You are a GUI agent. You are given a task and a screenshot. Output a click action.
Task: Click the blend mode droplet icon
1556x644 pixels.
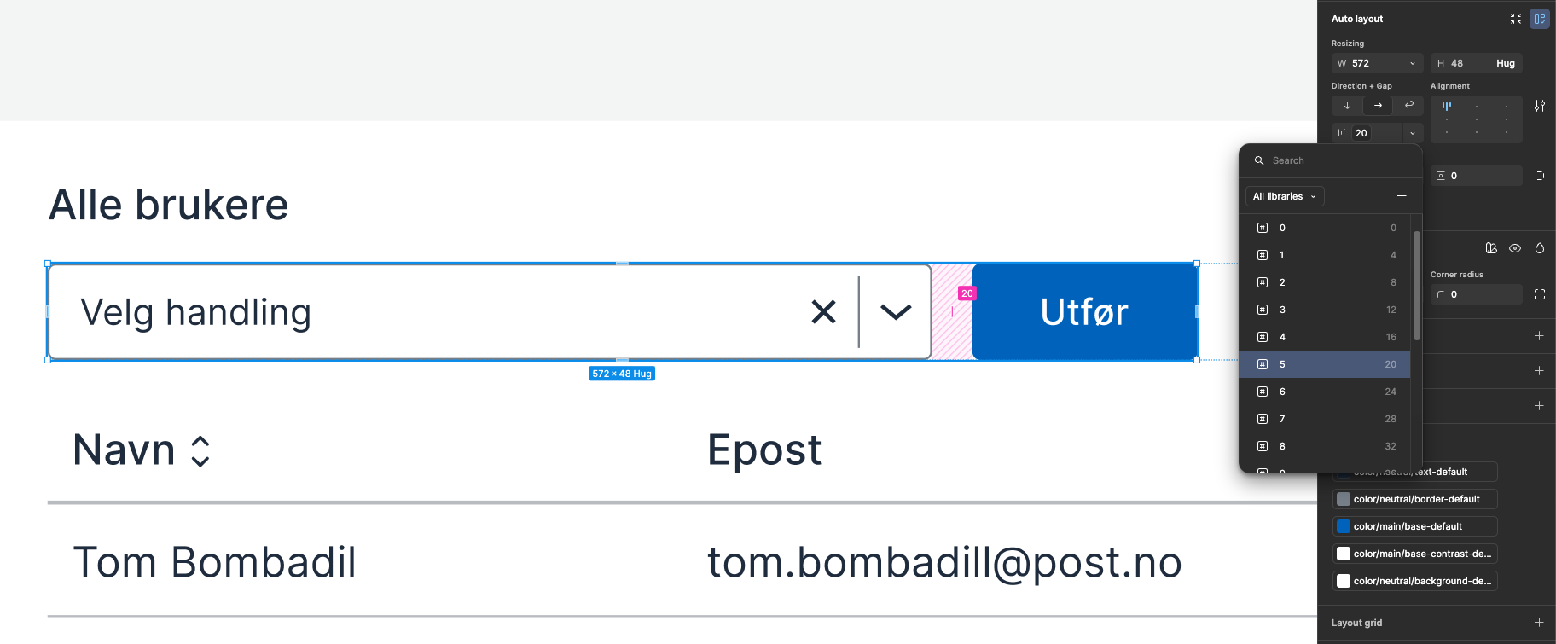[1540, 248]
